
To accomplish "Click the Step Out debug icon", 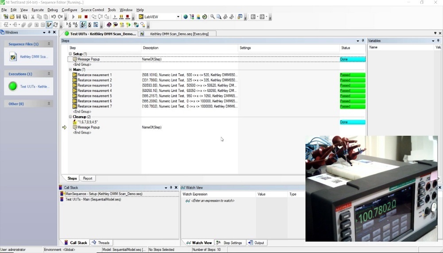I will click(x=107, y=17).
